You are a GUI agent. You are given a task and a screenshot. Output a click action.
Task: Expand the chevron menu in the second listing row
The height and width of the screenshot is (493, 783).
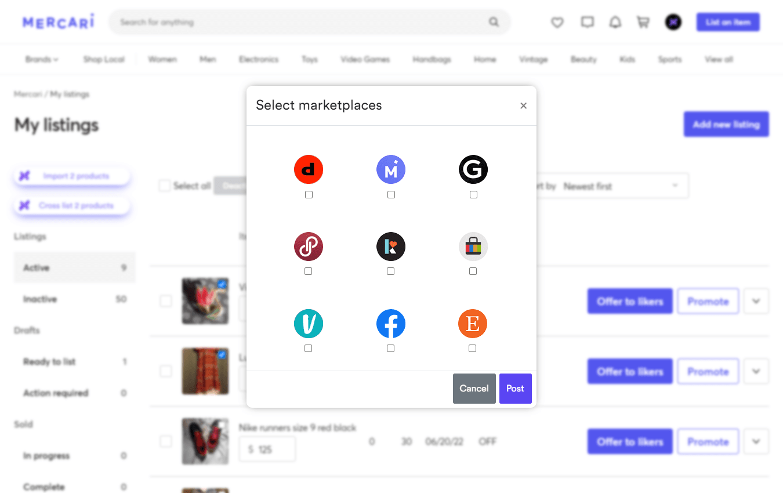click(x=756, y=372)
